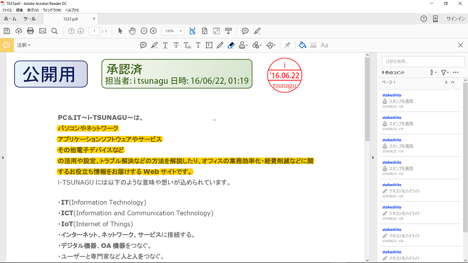Zoom in with plus button
This screenshot has height=263, width=468.
[154, 31]
